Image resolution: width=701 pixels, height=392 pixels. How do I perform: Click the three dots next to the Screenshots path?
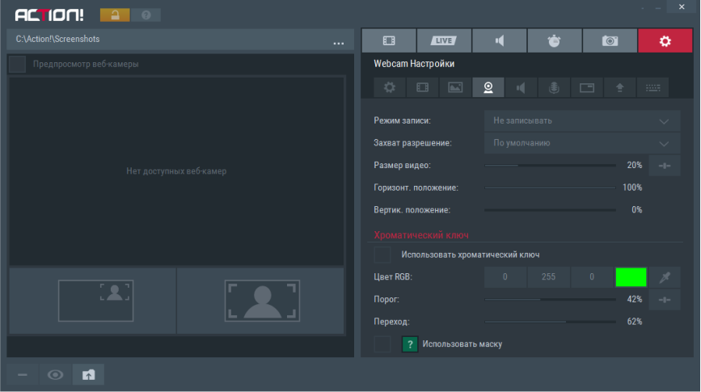click(x=339, y=41)
